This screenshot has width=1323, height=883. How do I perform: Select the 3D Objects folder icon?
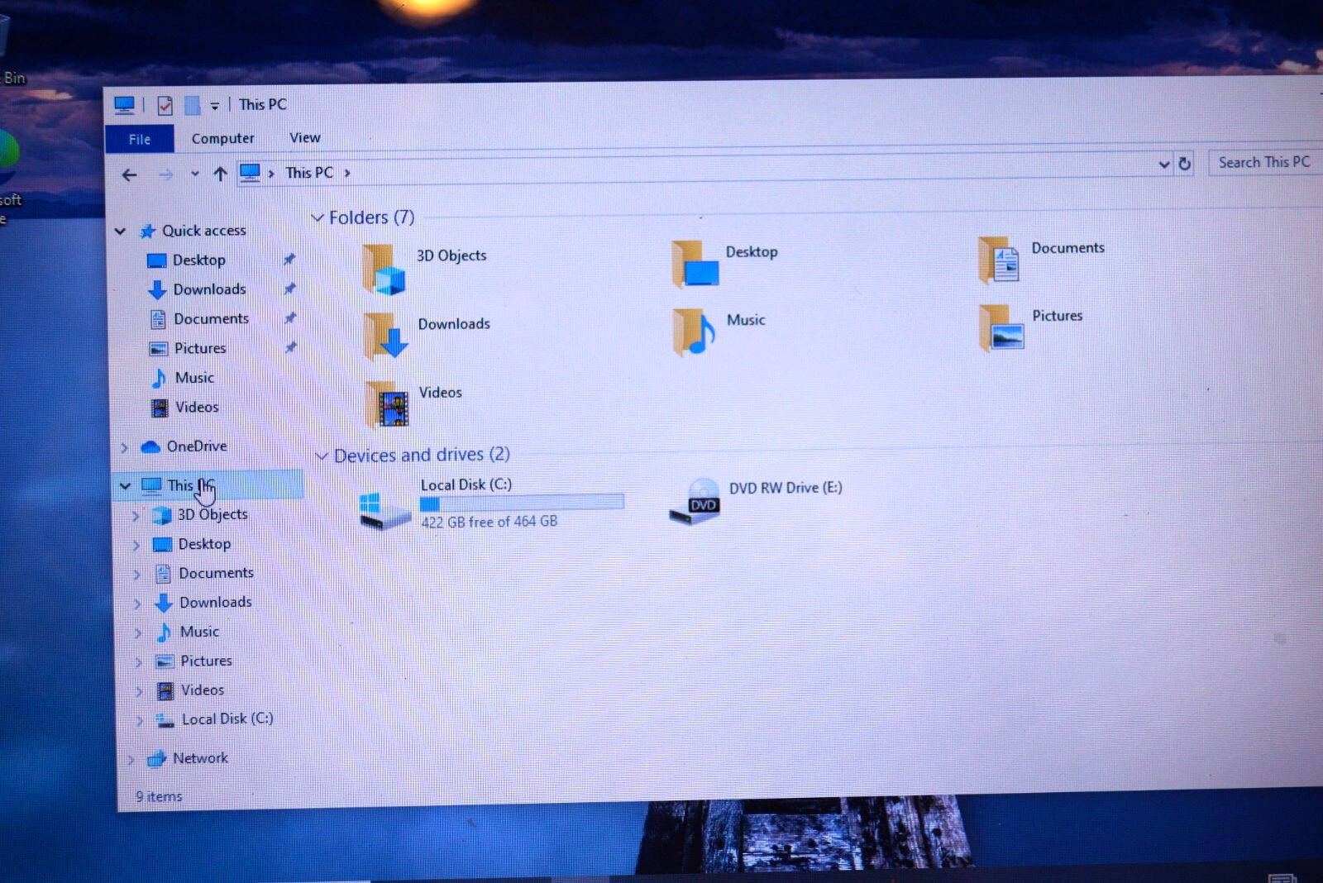[384, 270]
